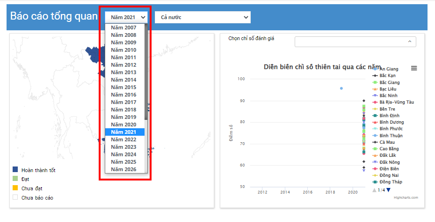Open the Highcharts chart context menu icon
The image size is (435, 222).
[414, 68]
